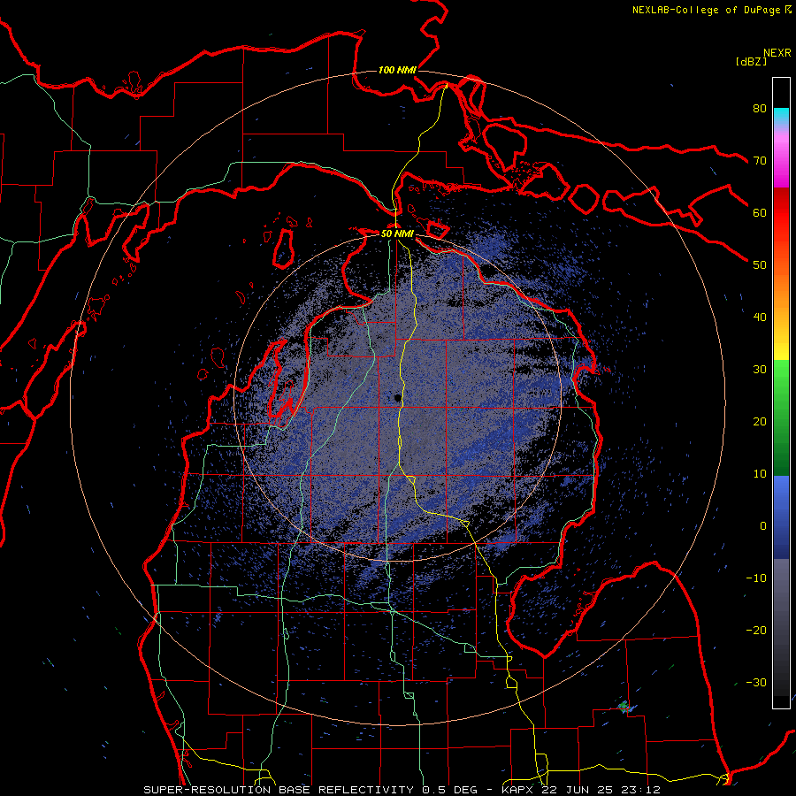Click the 70 value on the dBZ scale

coord(760,161)
